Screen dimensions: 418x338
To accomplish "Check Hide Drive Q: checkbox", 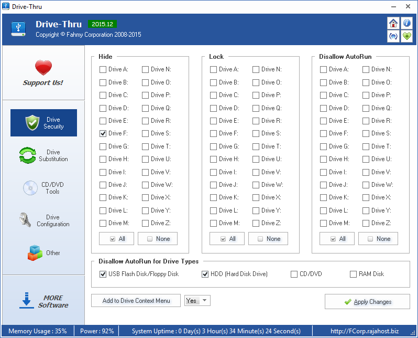I will (x=145, y=108).
